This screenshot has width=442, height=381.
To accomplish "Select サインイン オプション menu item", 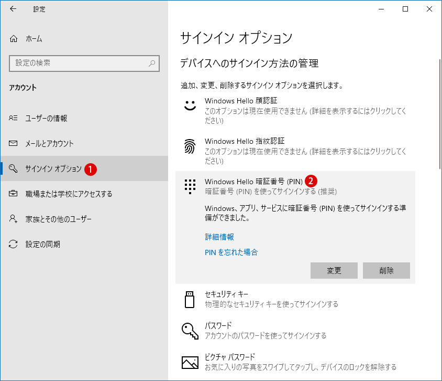I will click(x=84, y=168).
